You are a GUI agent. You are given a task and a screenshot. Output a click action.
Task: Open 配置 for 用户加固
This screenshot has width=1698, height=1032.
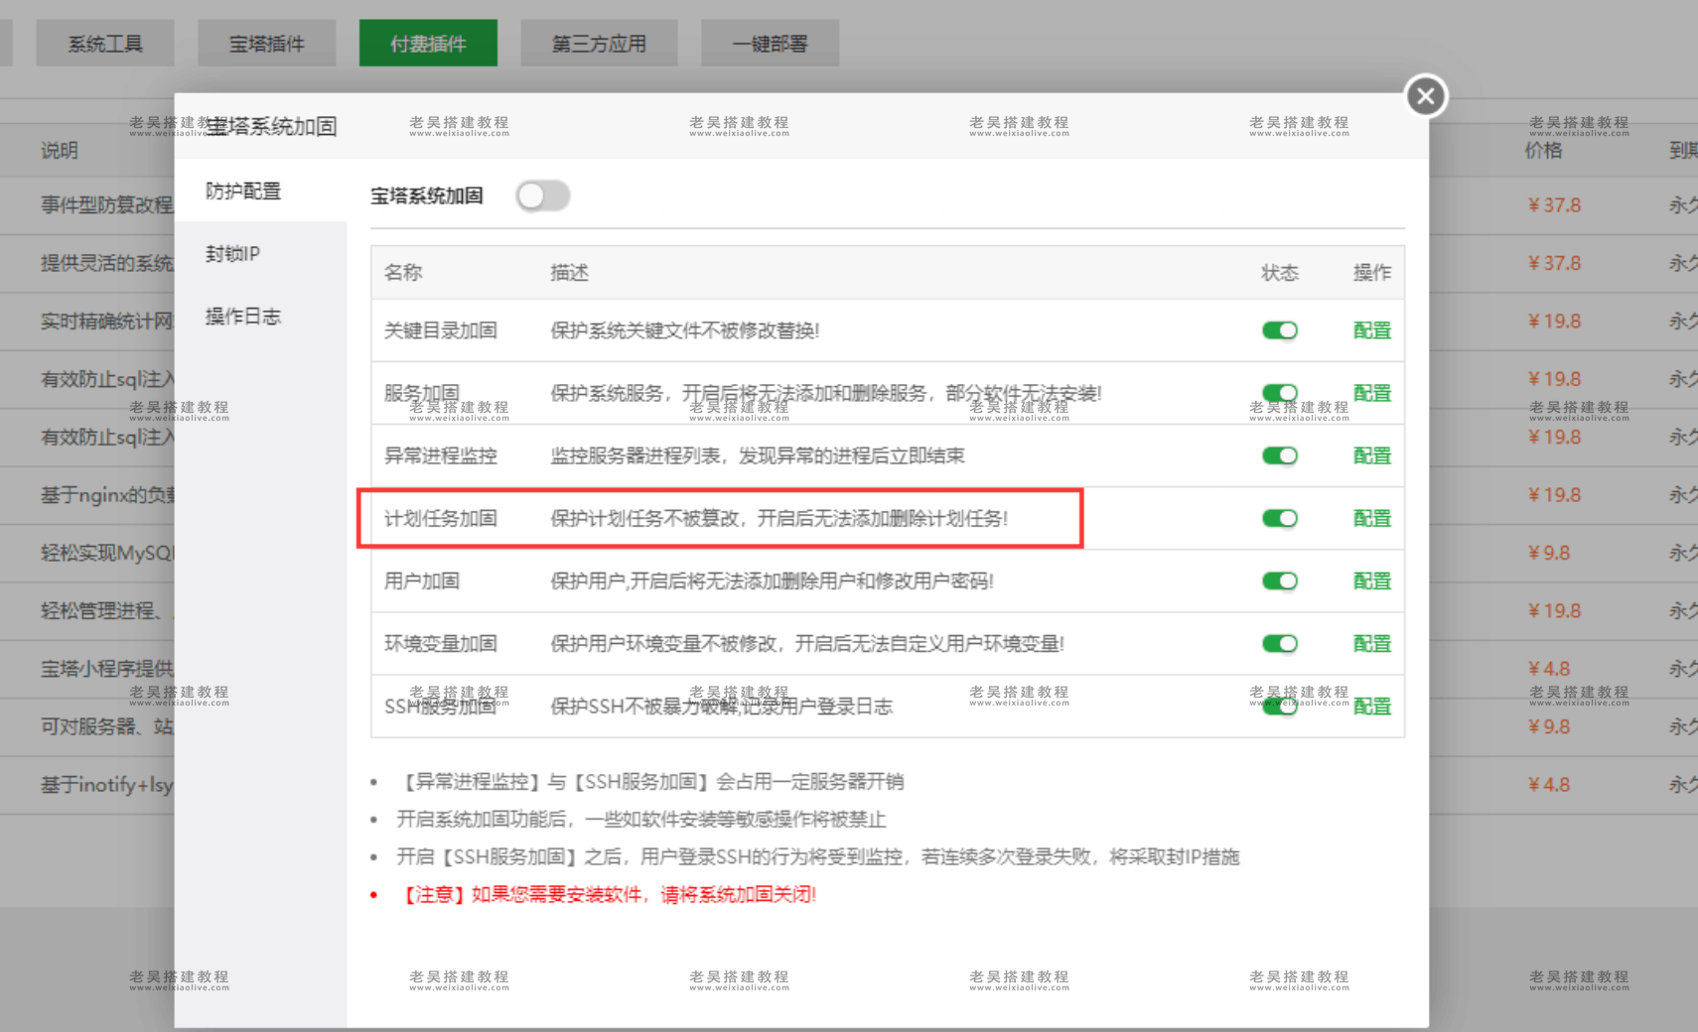point(1371,580)
